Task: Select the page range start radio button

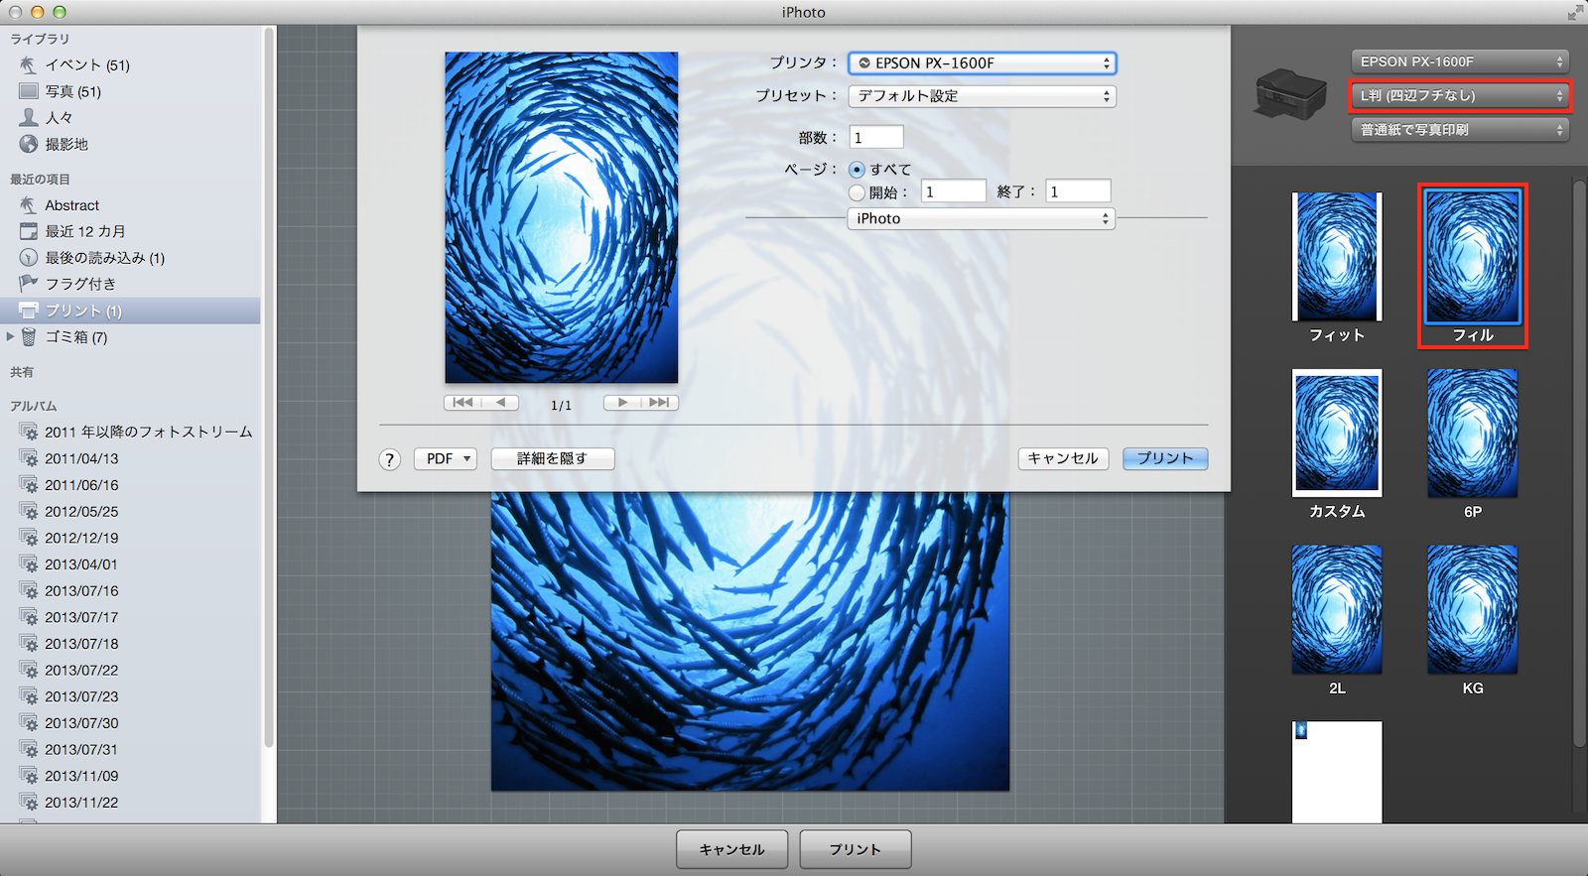Action: click(858, 192)
